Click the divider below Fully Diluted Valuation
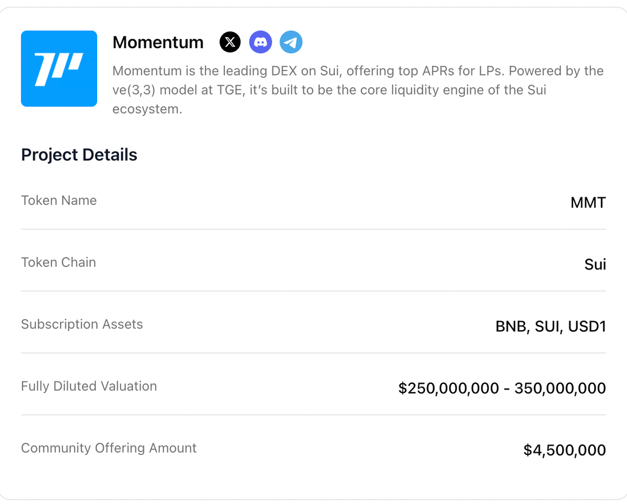 pyautogui.click(x=313, y=415)
